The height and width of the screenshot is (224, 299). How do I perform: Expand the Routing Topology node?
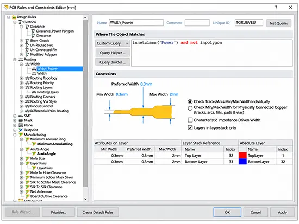coord(21,78)
